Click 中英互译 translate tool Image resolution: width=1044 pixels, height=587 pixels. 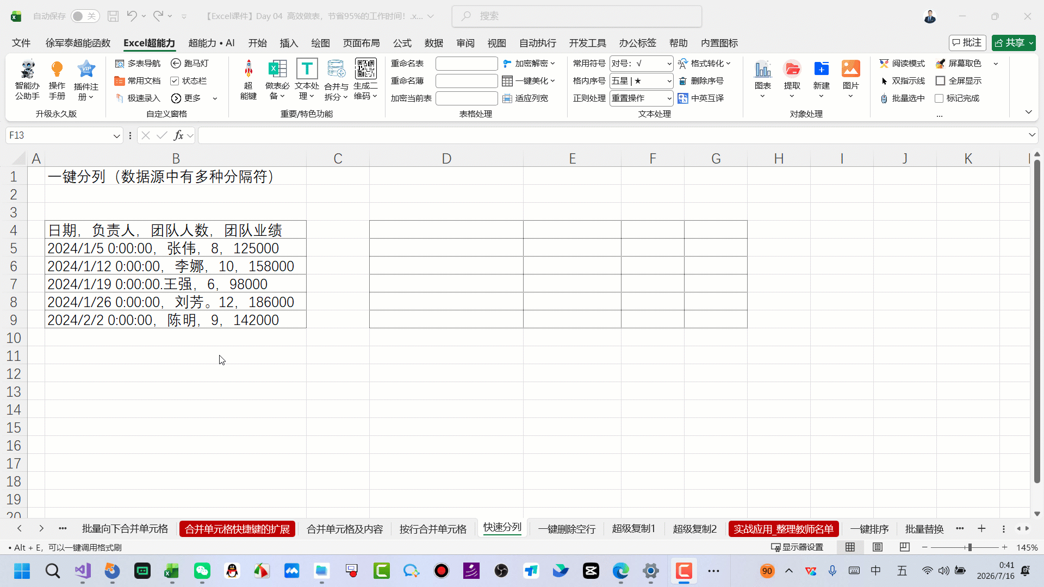tap(701, 98)
